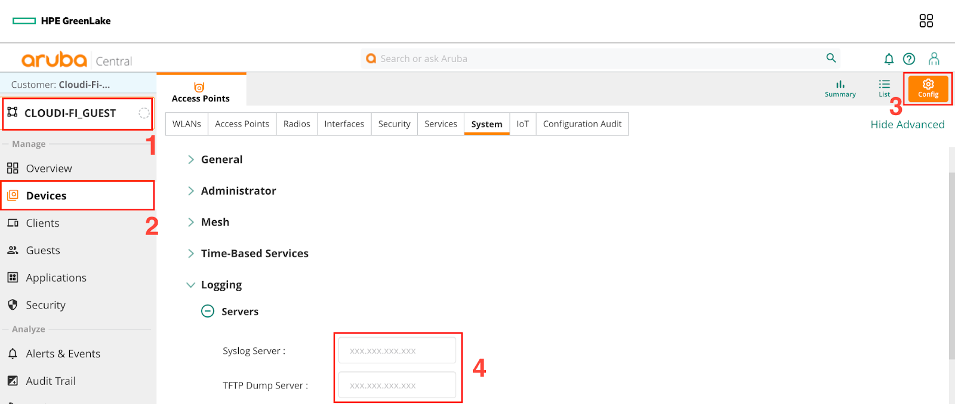The height and width of the screenshot is (404, 955).
Task: Click the Devices icon in sidebar
Action: click(x=13, y=195)
